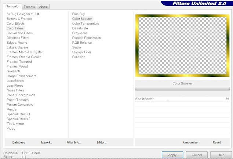Choose the Sunshine filter
Image resolution: width=233 pixels, height=159 pixels.
[79, 57]
